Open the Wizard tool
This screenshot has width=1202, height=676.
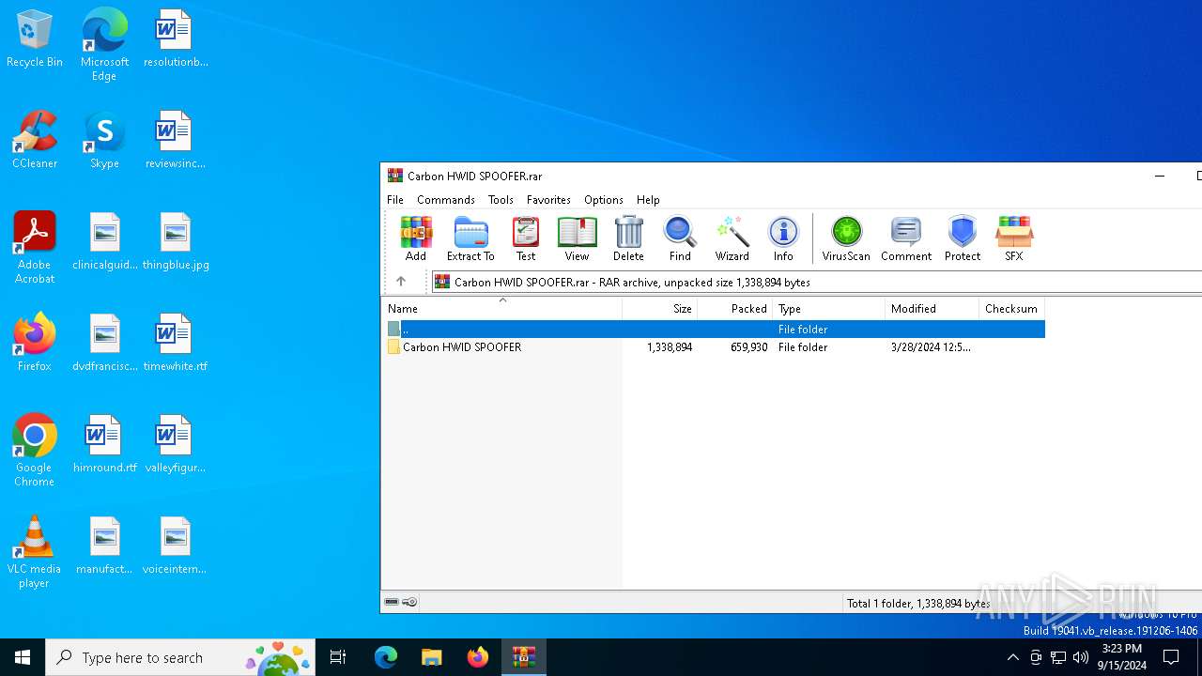click(732, 238)
